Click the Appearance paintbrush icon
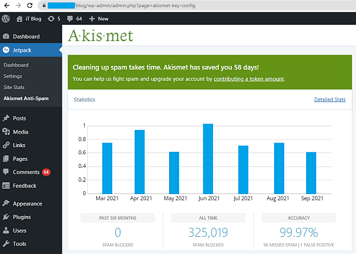356x254 pixels. (x=6, y=204)
